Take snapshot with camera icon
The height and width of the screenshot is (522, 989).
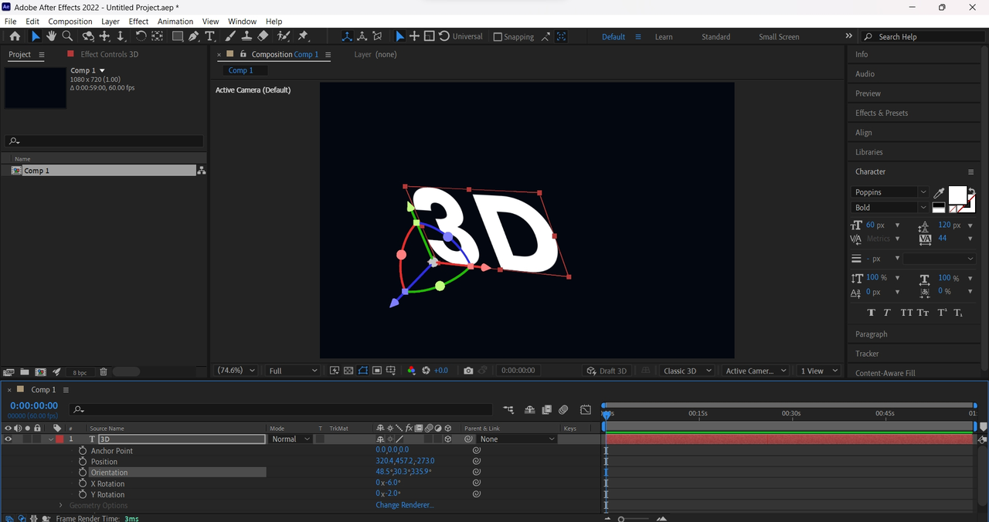tap(468, 371)
